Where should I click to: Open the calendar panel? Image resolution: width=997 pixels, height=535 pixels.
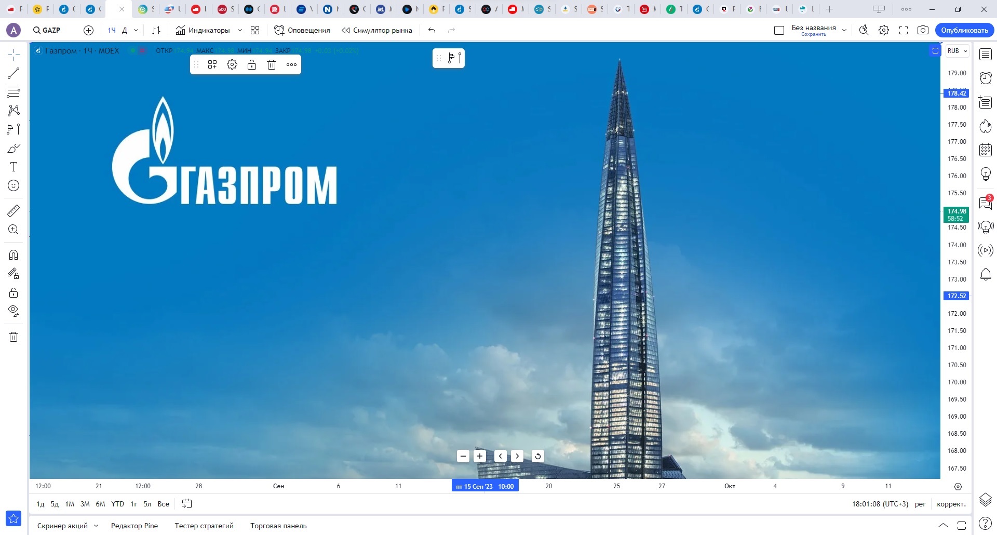986,150
